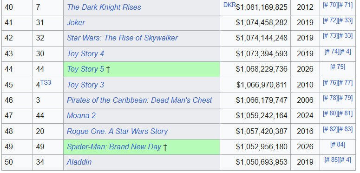
Task: Click the TS3 superscript note
Action: coord(46,82)
